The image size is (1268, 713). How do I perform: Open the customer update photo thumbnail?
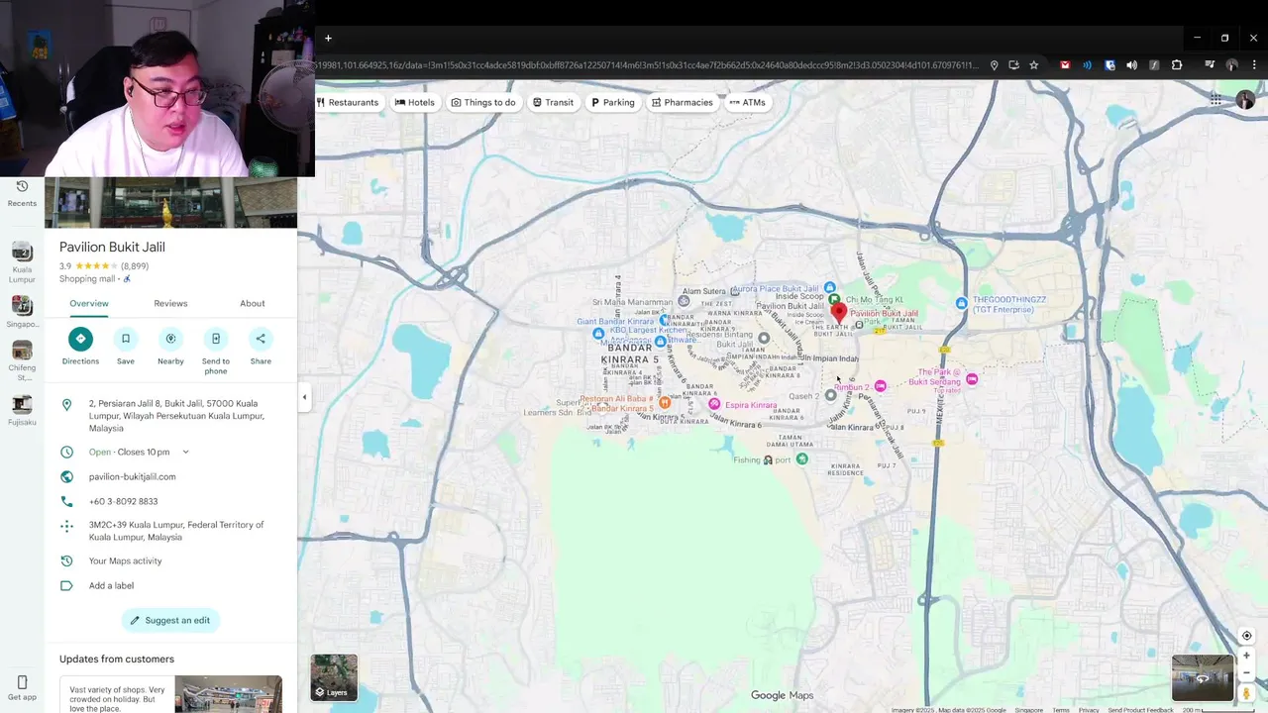(228, 694)
